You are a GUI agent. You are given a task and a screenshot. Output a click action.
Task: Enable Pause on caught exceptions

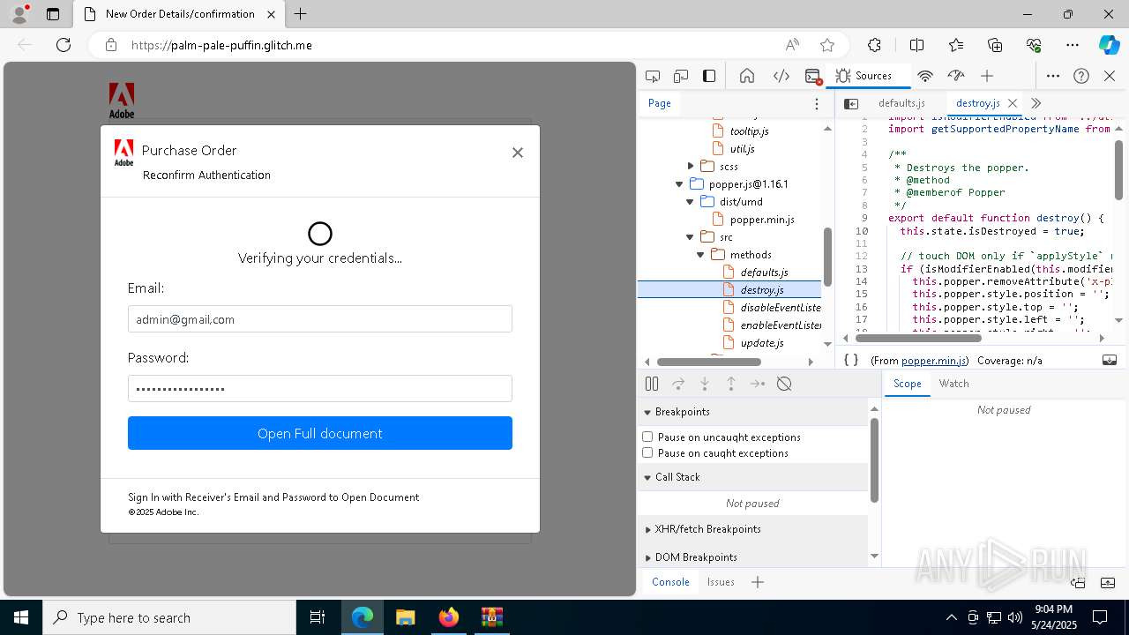[x=647, y=452]
